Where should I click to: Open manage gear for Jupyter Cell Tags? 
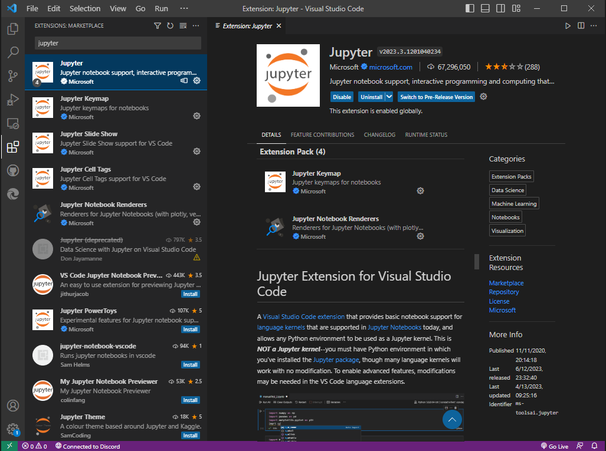click(x=196, y=187)
